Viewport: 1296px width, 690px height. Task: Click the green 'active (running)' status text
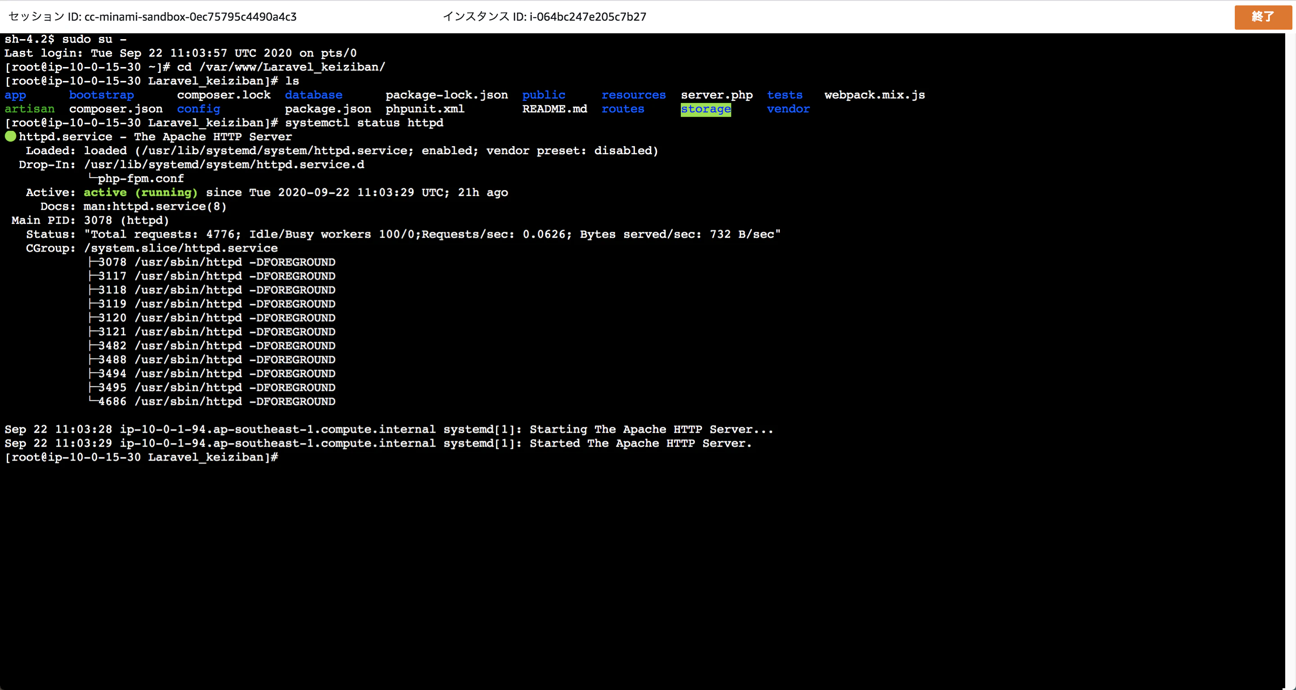(141, 193)
